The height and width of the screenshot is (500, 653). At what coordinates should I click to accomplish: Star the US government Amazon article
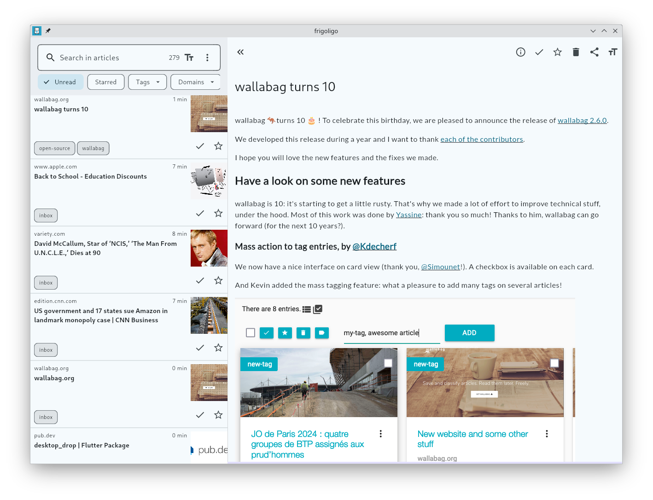(x=218, y=348)
